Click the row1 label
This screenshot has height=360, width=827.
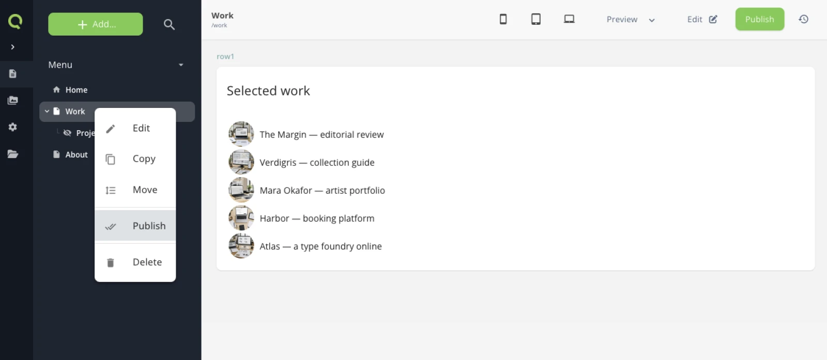point(225,57)
